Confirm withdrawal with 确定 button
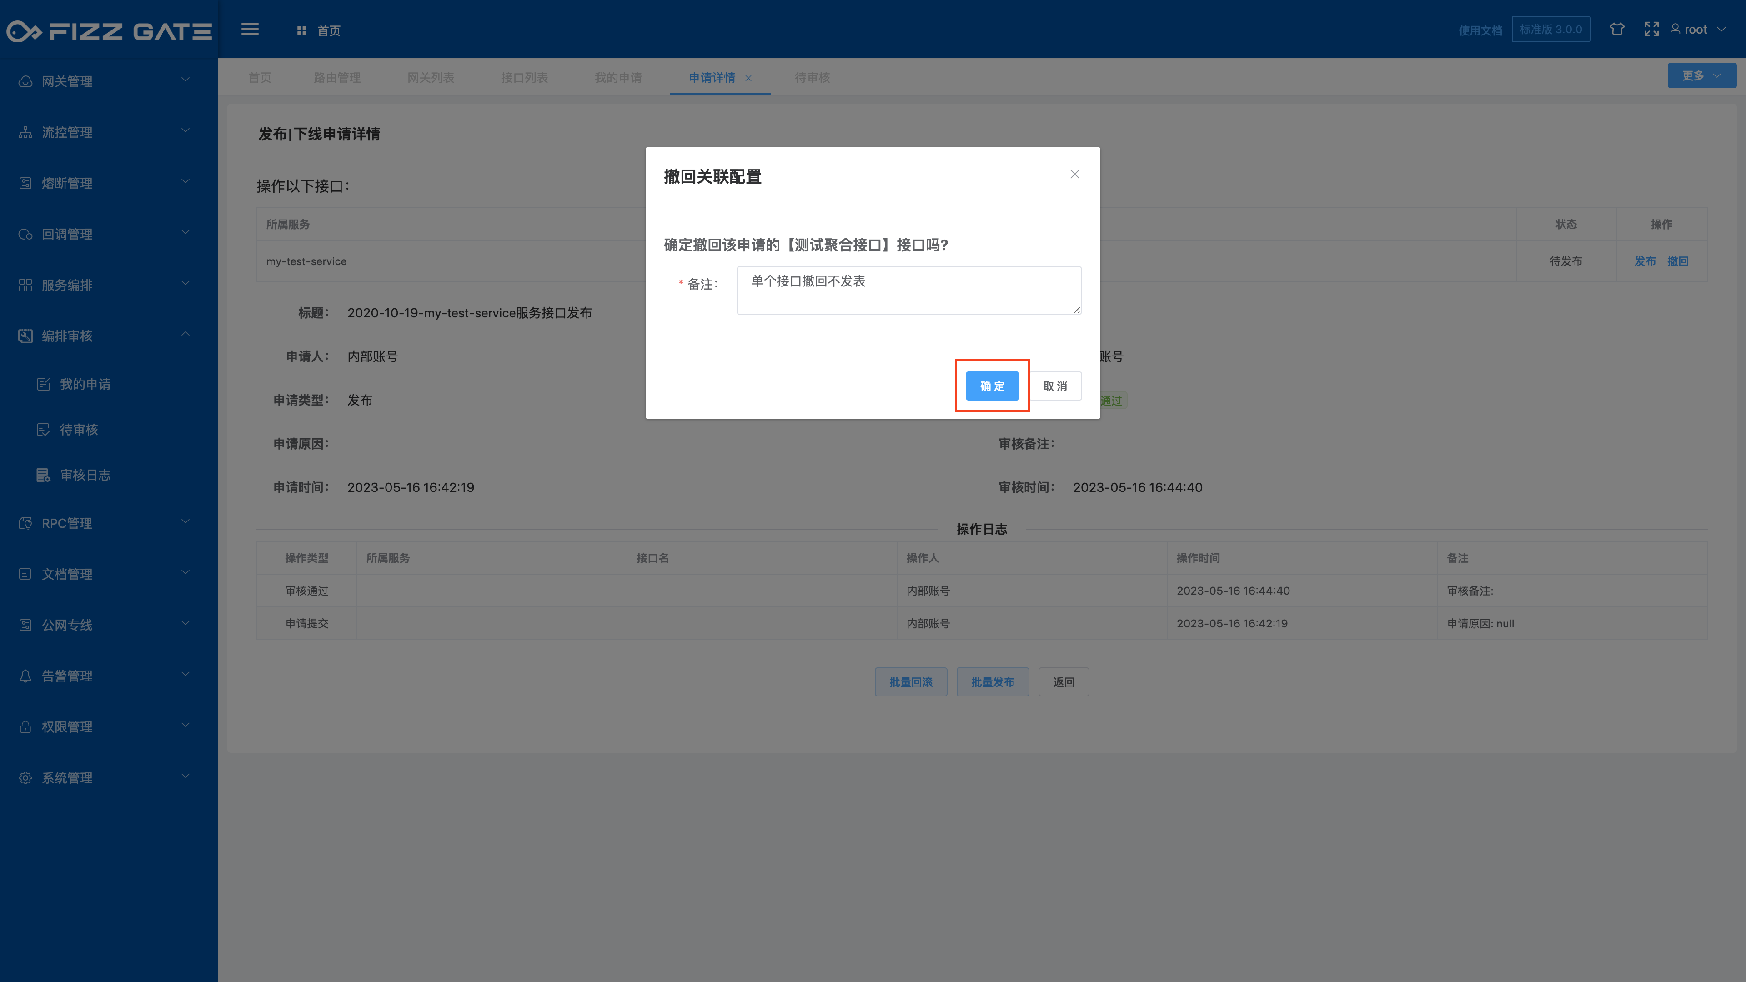Viewport: 1746px width, 982px height. pos(992,386)
